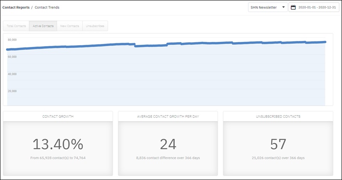Select the Contact Growth card header

pos(58,116)
